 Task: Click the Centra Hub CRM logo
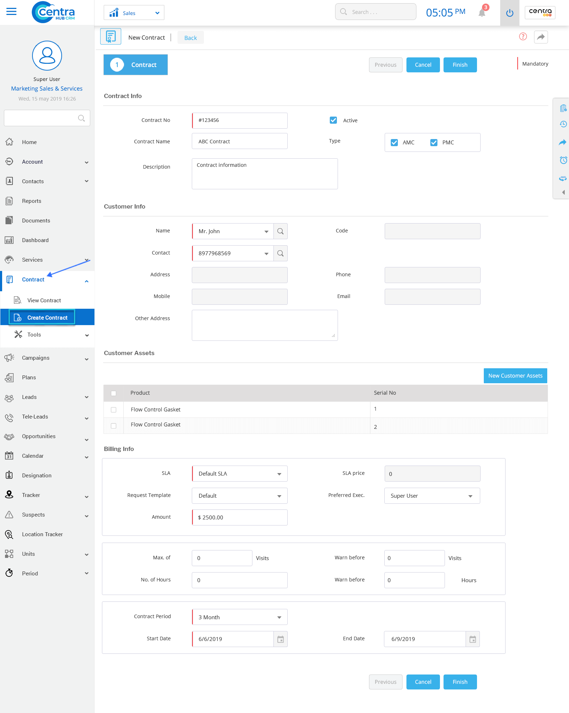(x=53, y=12)
